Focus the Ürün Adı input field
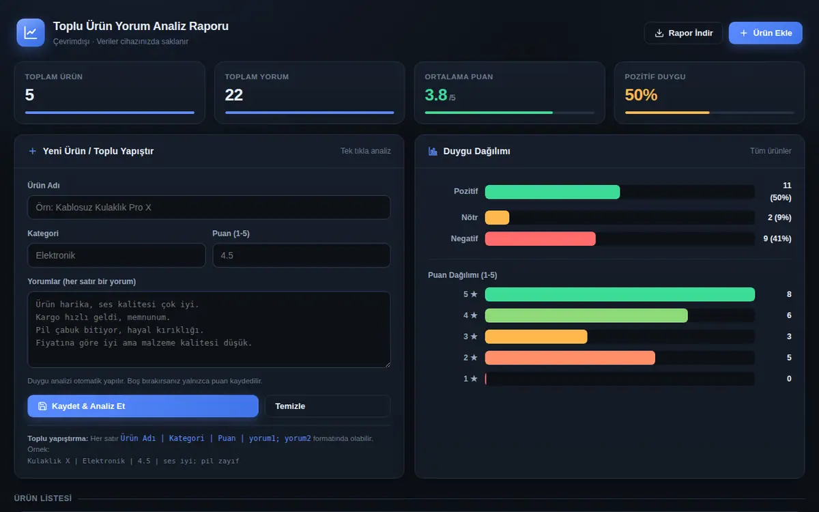Image resolution: width=819 pixels, height=512 pixels. pos(209,208)
